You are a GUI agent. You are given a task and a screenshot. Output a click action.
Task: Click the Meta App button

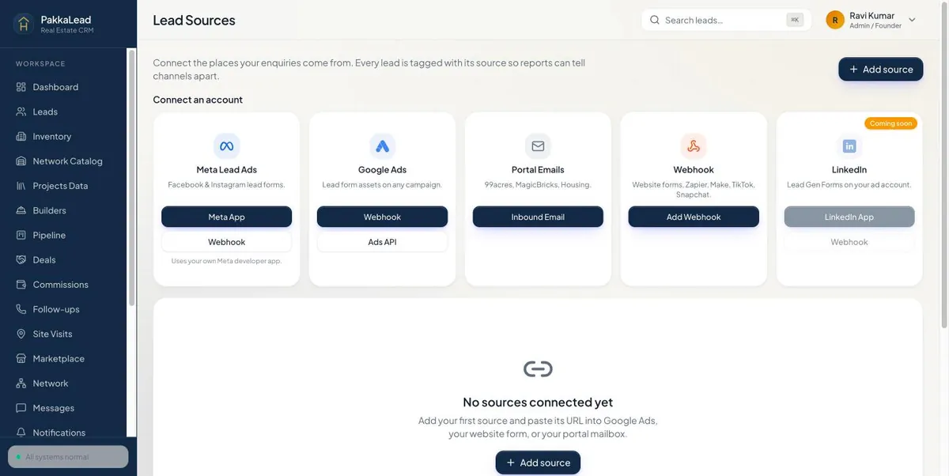[226, 217]
